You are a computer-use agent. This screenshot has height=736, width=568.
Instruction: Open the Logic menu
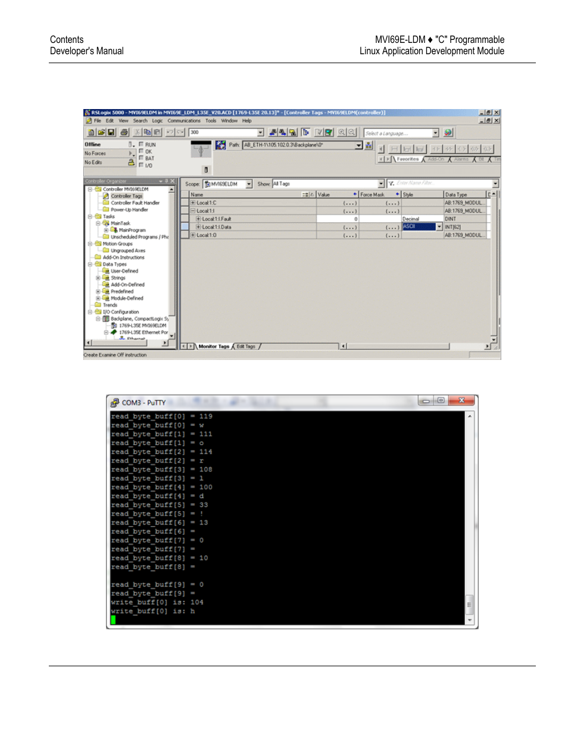coord(157,120)
